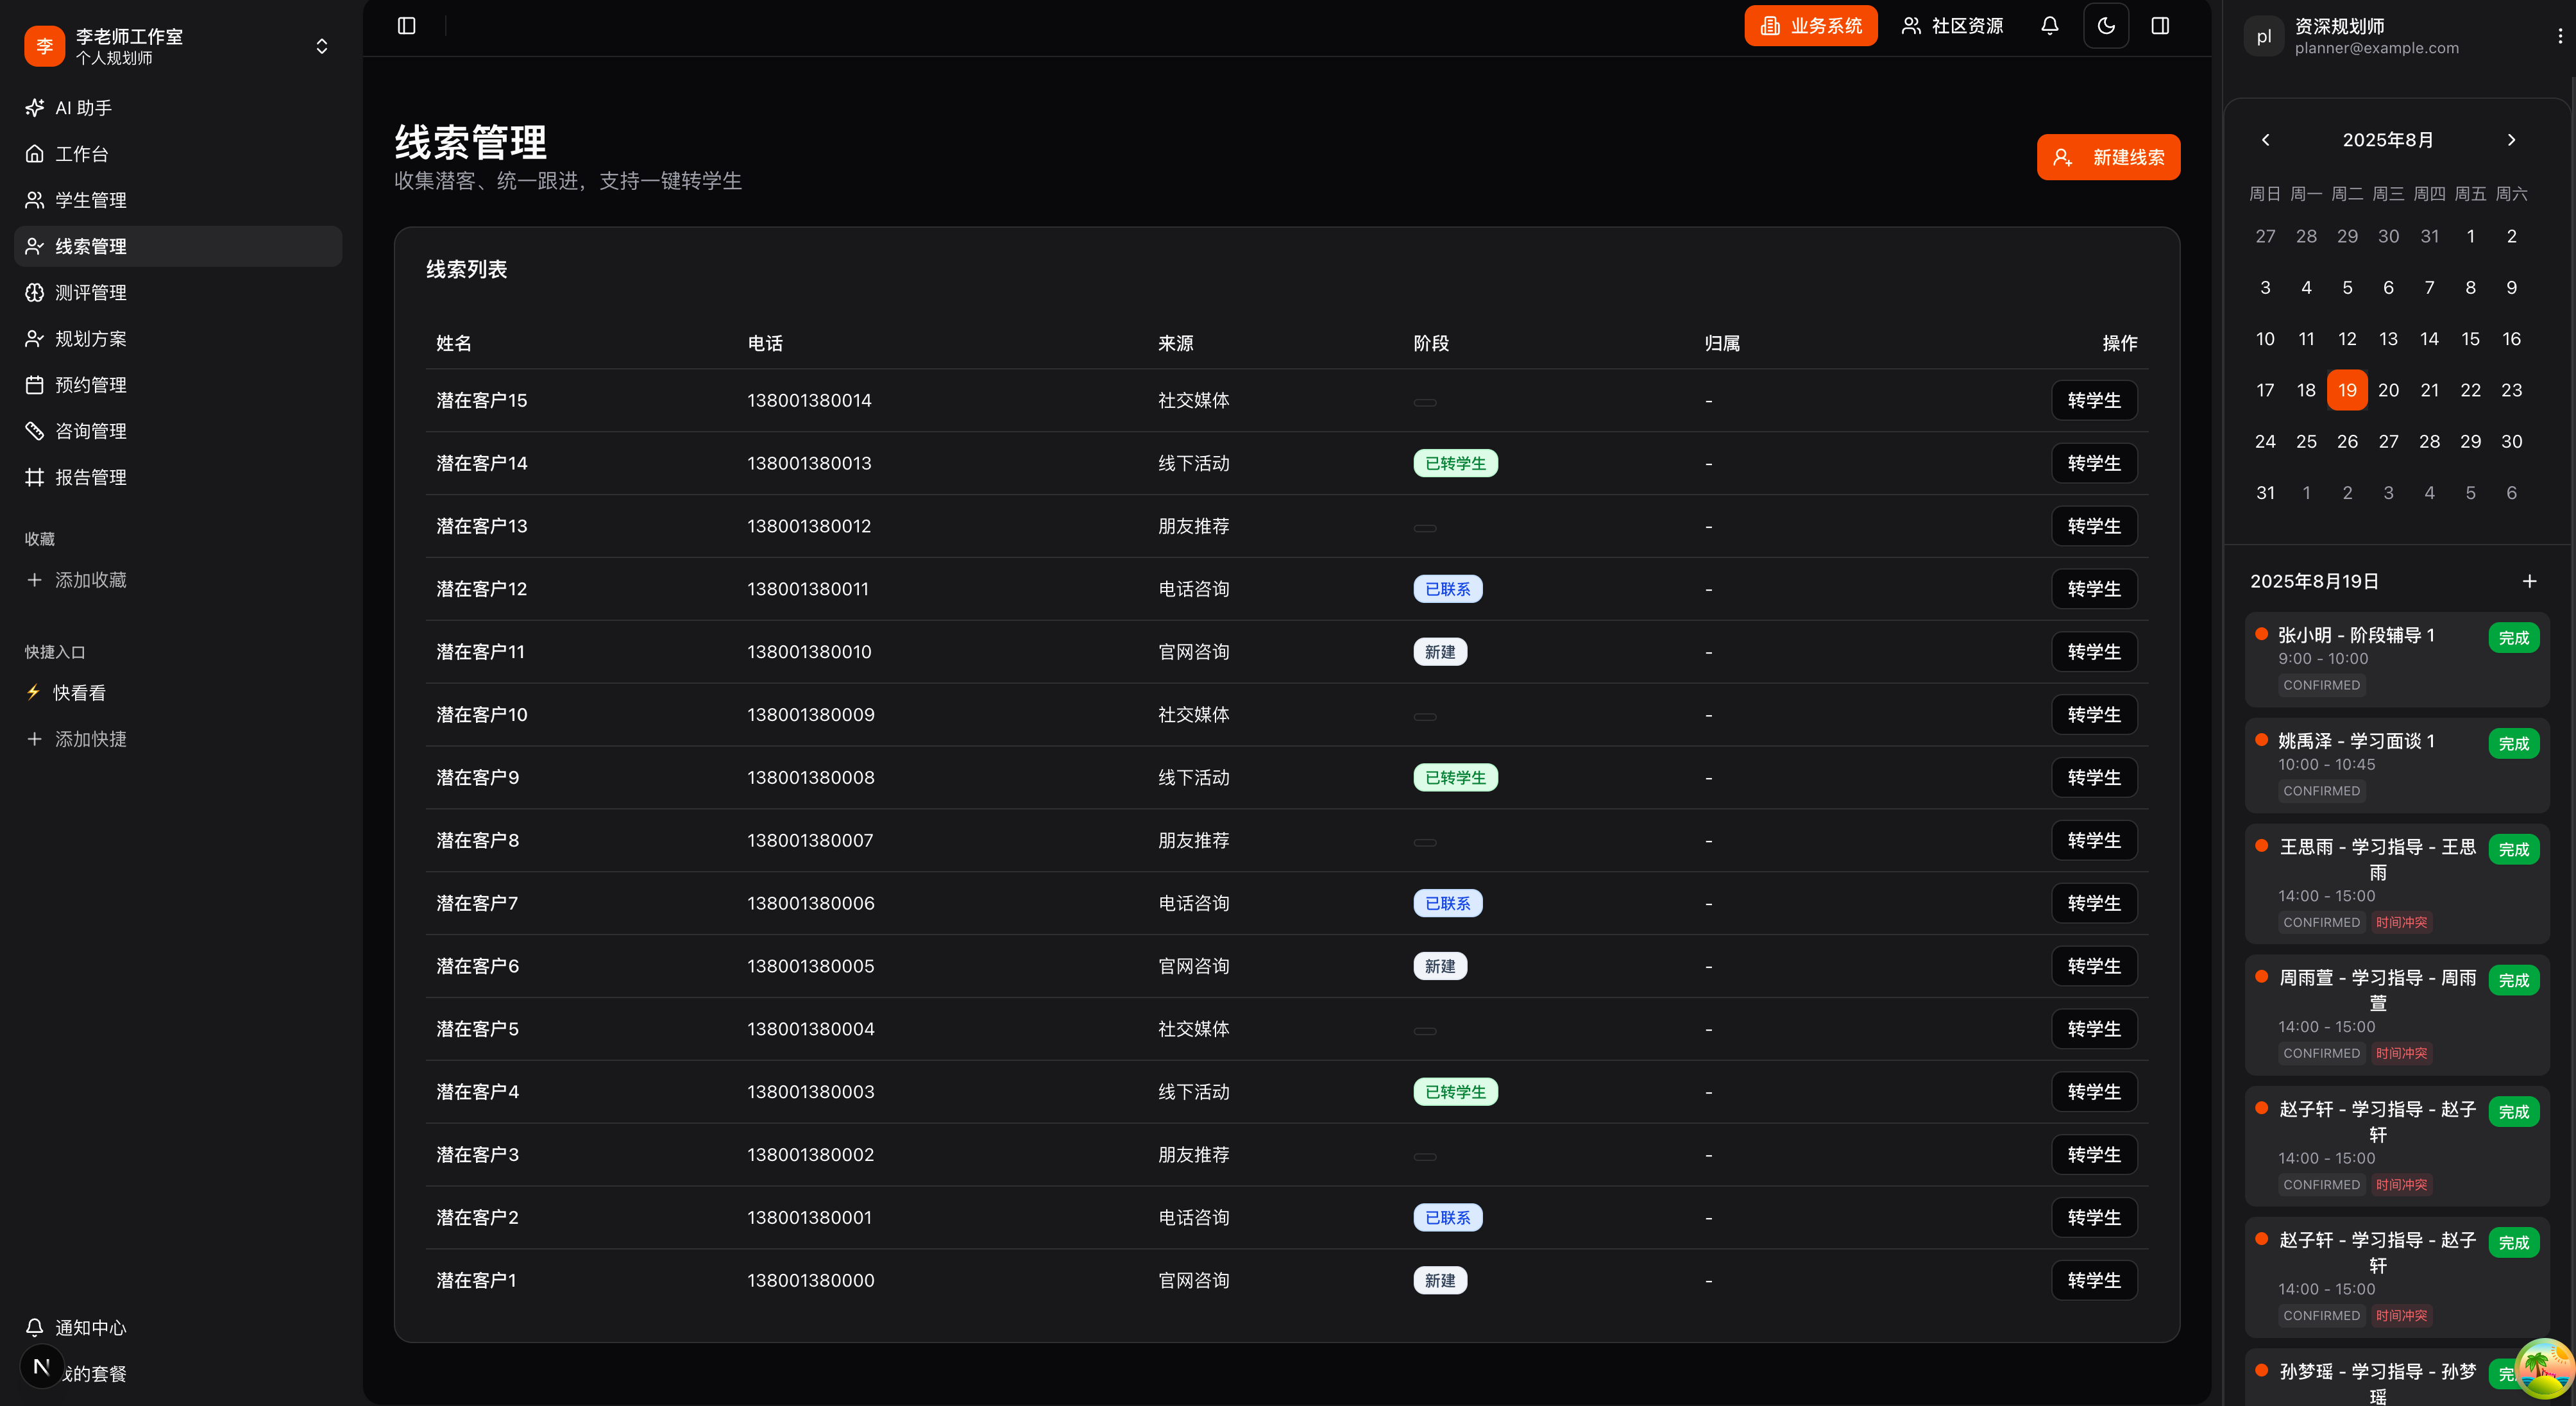This screenshot has width=2576, height=1406.
Task: Click the AI 助手 sparkle icon
Action: point(35,108)
